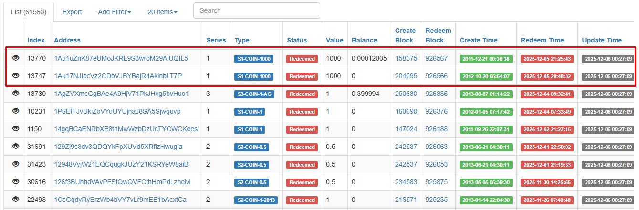Open address 1CsGqdyRyErzWb4bVY7vLr9mEE1bAcxtCa
This screenshot has width=639, height=210.
point(120,199)
